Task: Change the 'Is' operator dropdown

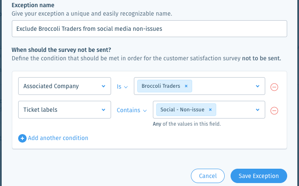Action: coord(122,86)
